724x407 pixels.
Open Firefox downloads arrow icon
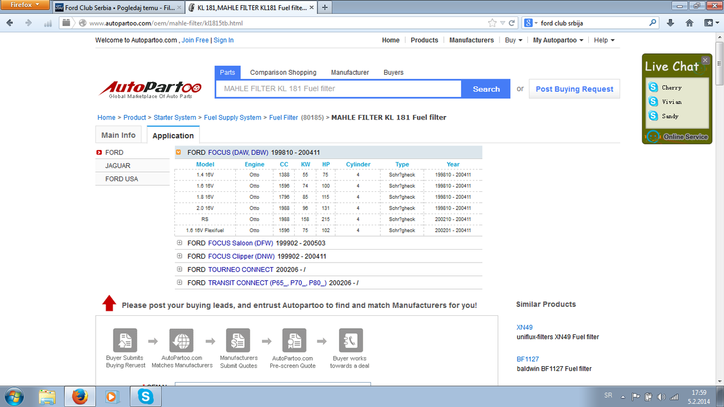[670, 23]
